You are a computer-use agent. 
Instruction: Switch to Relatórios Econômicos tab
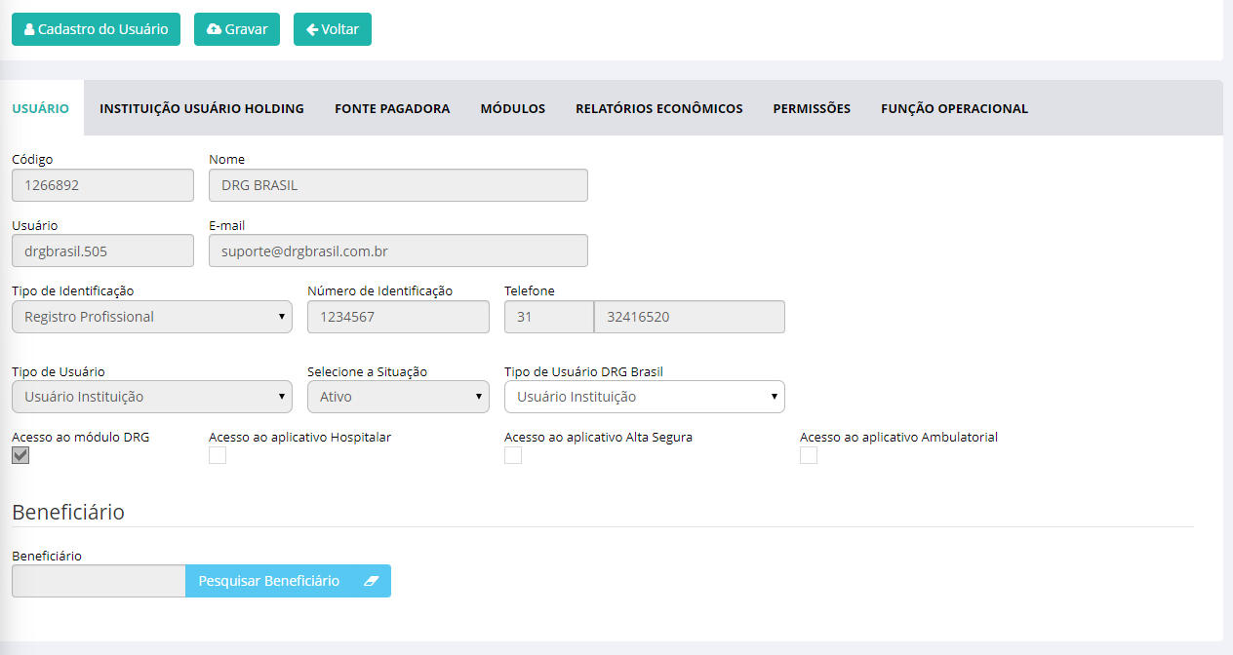(659, 108)
